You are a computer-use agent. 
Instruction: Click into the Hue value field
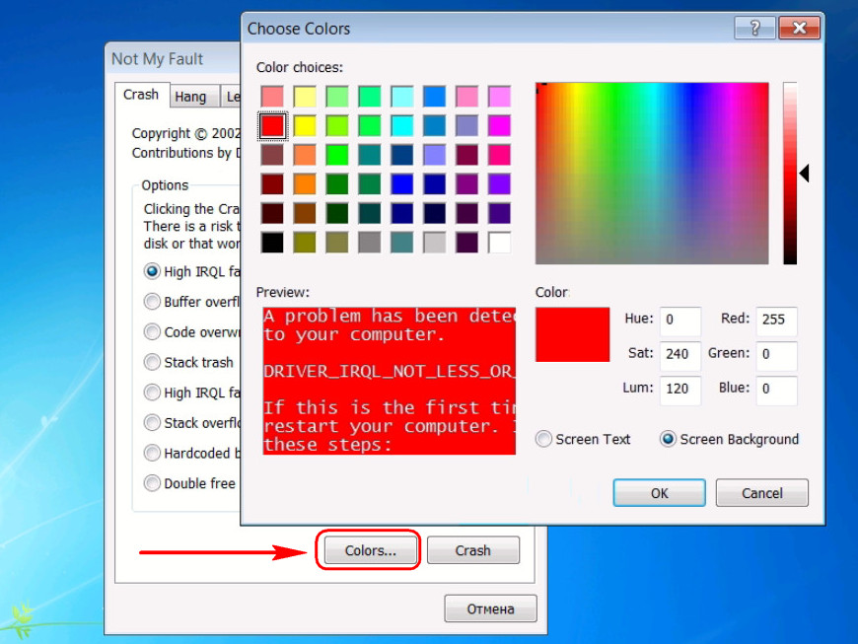point(680,320)
